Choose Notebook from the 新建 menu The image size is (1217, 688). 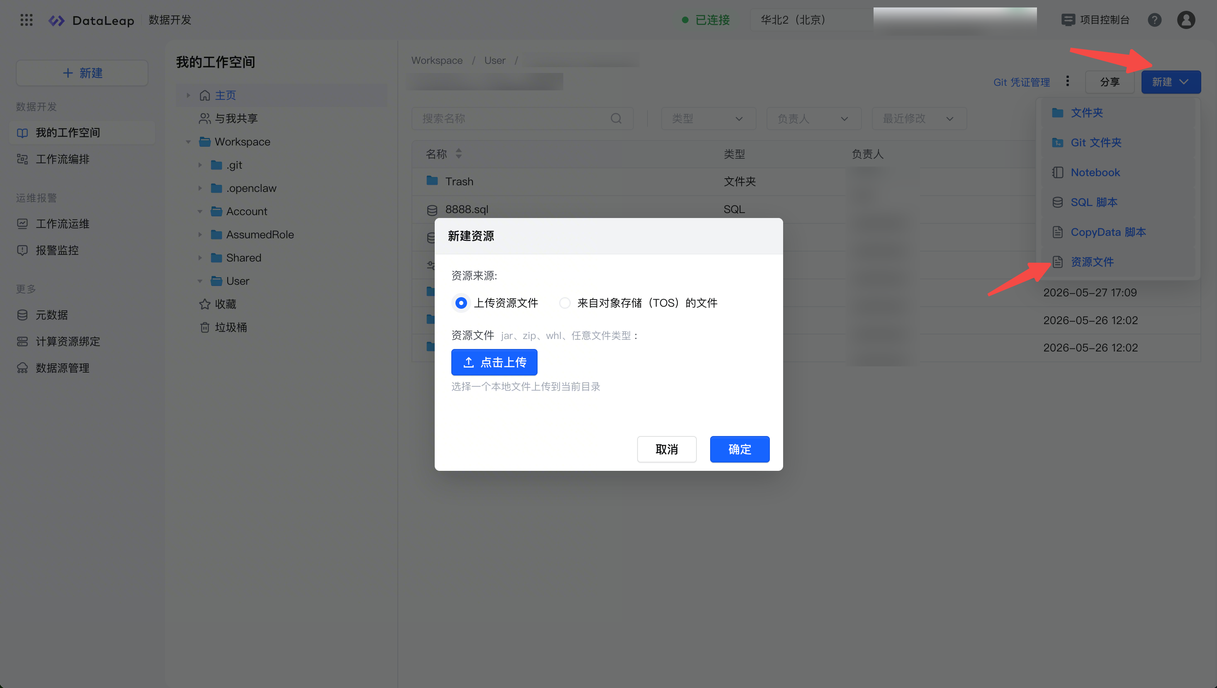tap(1118, 172)
